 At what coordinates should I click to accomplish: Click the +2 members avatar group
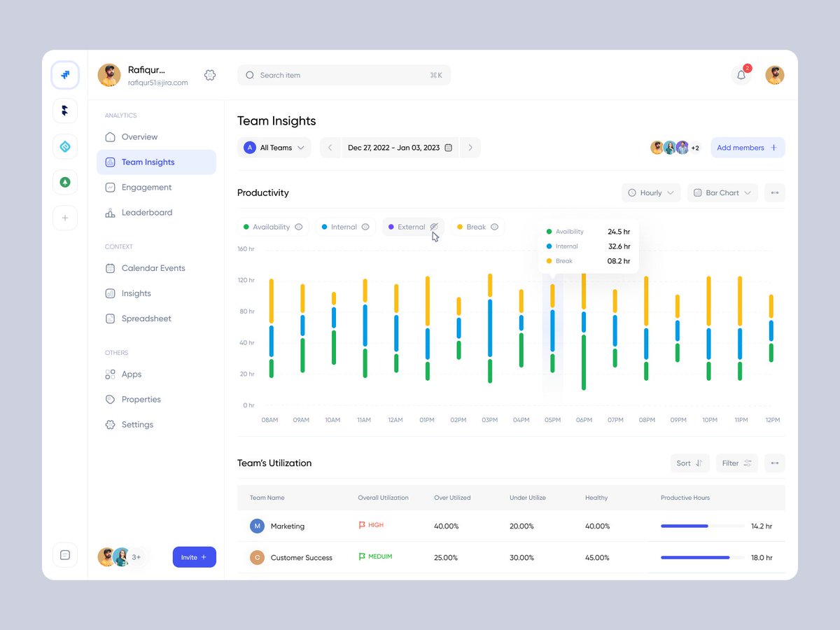click(x=675, y=148)
